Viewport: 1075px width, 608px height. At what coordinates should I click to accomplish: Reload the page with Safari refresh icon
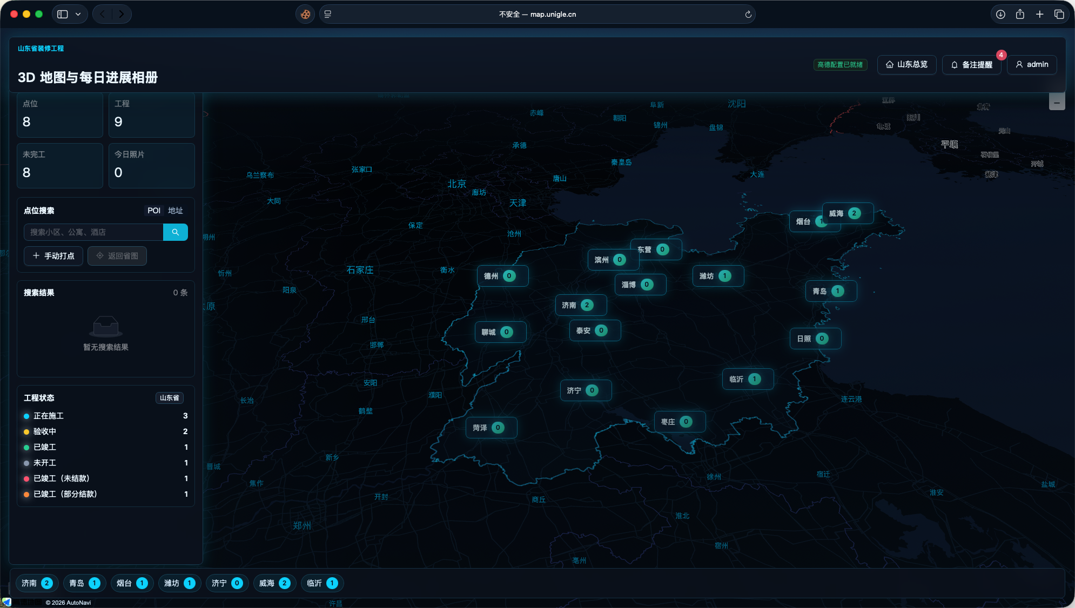coord(748,15)
